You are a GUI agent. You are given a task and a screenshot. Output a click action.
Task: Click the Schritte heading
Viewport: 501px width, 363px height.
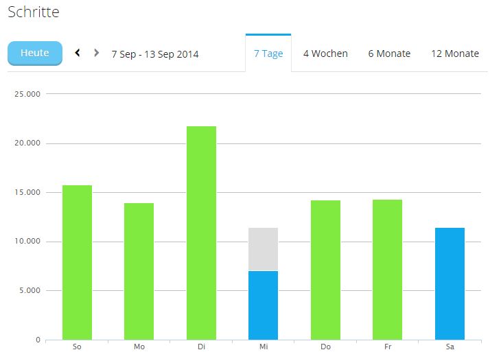pos(33,12)
